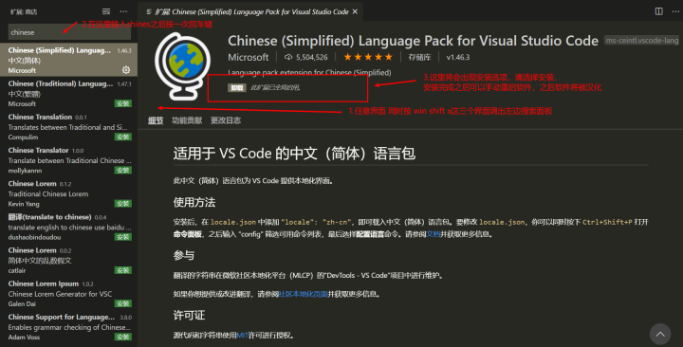Click the split editor icon

click(658, 11)
